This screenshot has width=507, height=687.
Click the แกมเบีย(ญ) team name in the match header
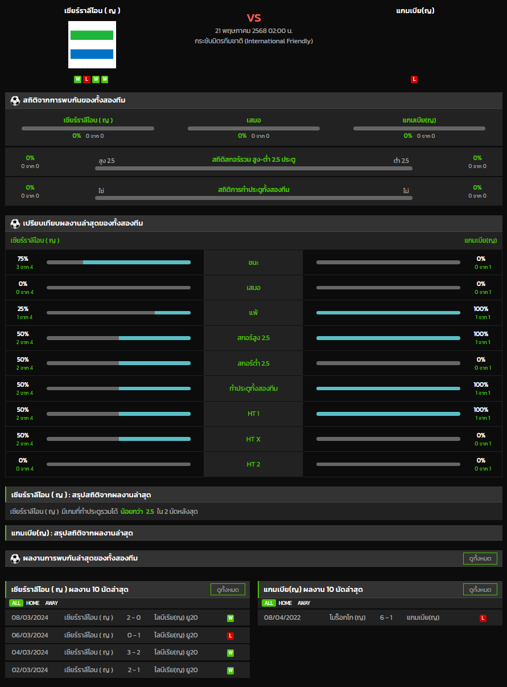415,10
